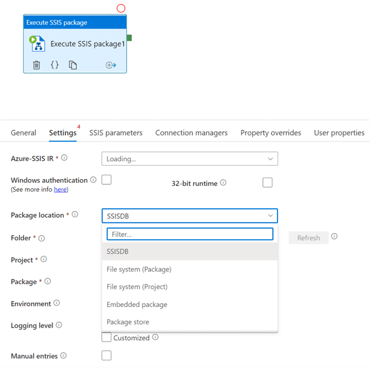The width and height of the screenshot is (370, 368).
Task: Enable 32-bit runtime checkbox
Action: pos(267,183)
